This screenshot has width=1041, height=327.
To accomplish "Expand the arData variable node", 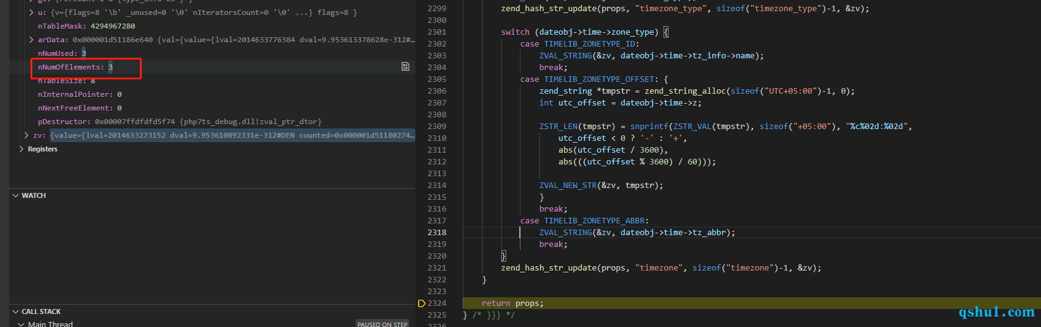I will 32,40.
